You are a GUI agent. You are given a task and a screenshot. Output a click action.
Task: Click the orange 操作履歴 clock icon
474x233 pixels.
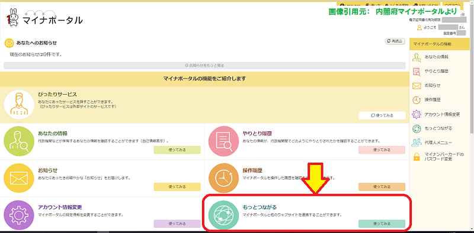[224, 179]
